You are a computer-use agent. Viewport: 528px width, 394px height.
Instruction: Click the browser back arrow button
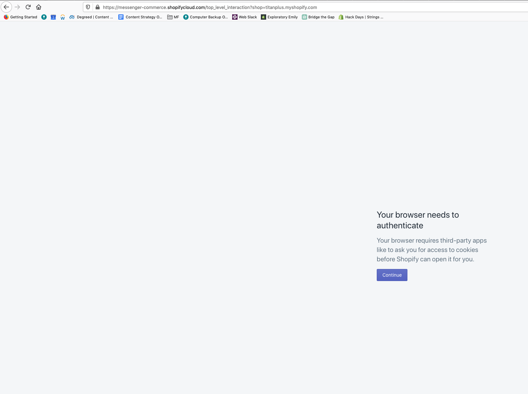pos(6,7)
